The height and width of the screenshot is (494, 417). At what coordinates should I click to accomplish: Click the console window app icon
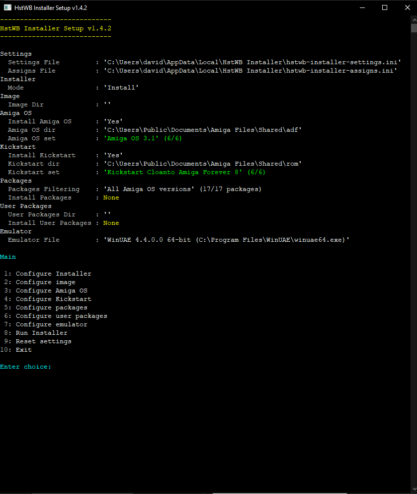[x=7, y=7]
